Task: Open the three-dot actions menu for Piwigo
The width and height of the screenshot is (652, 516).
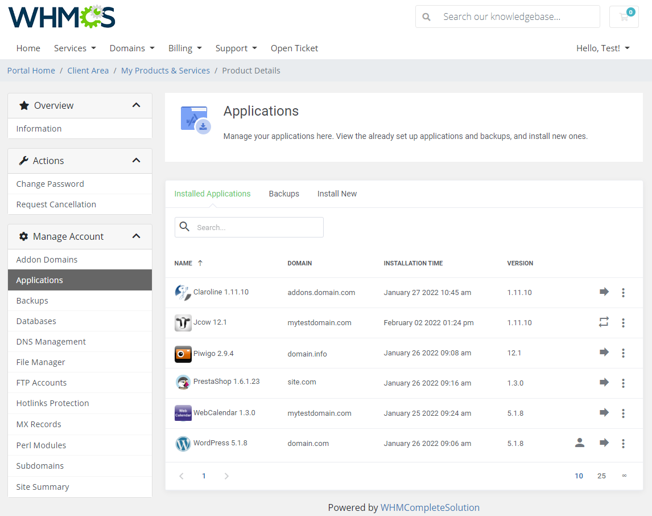Action: pyautogui.click(x=623, y=353)
